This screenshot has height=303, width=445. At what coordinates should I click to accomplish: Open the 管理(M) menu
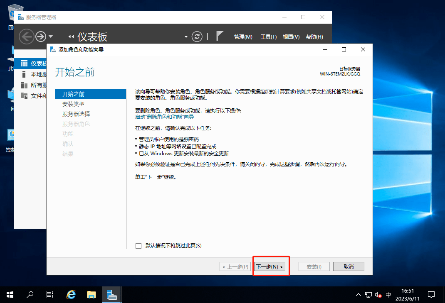(243, 37)
